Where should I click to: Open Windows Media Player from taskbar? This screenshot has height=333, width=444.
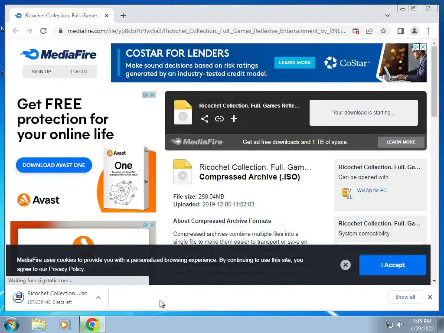tap(65, 325)
